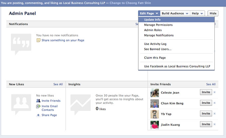Choose Use Facebook as Local Business Consulting LLP

[176, 66]
